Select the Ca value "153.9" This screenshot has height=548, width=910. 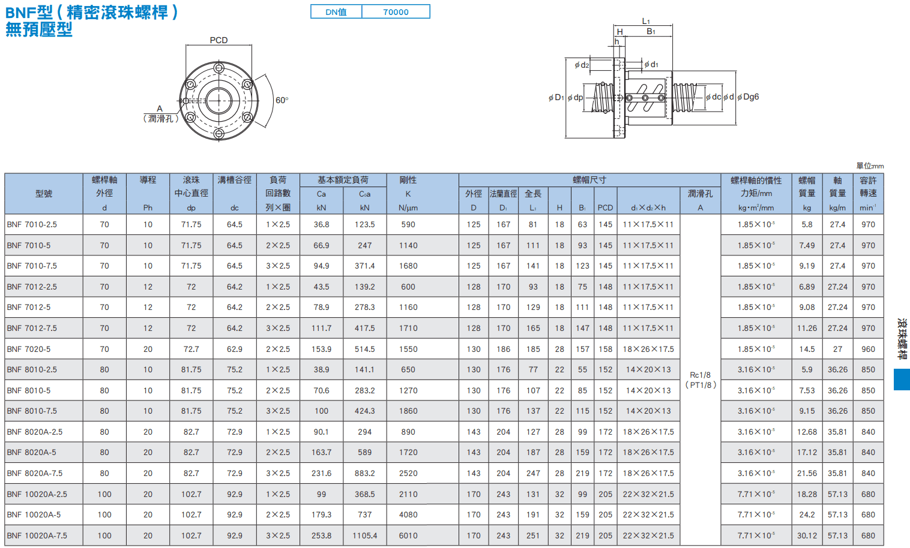(322, 349)
